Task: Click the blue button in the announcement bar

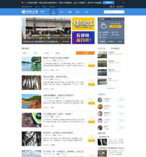Action: point(108,2)
